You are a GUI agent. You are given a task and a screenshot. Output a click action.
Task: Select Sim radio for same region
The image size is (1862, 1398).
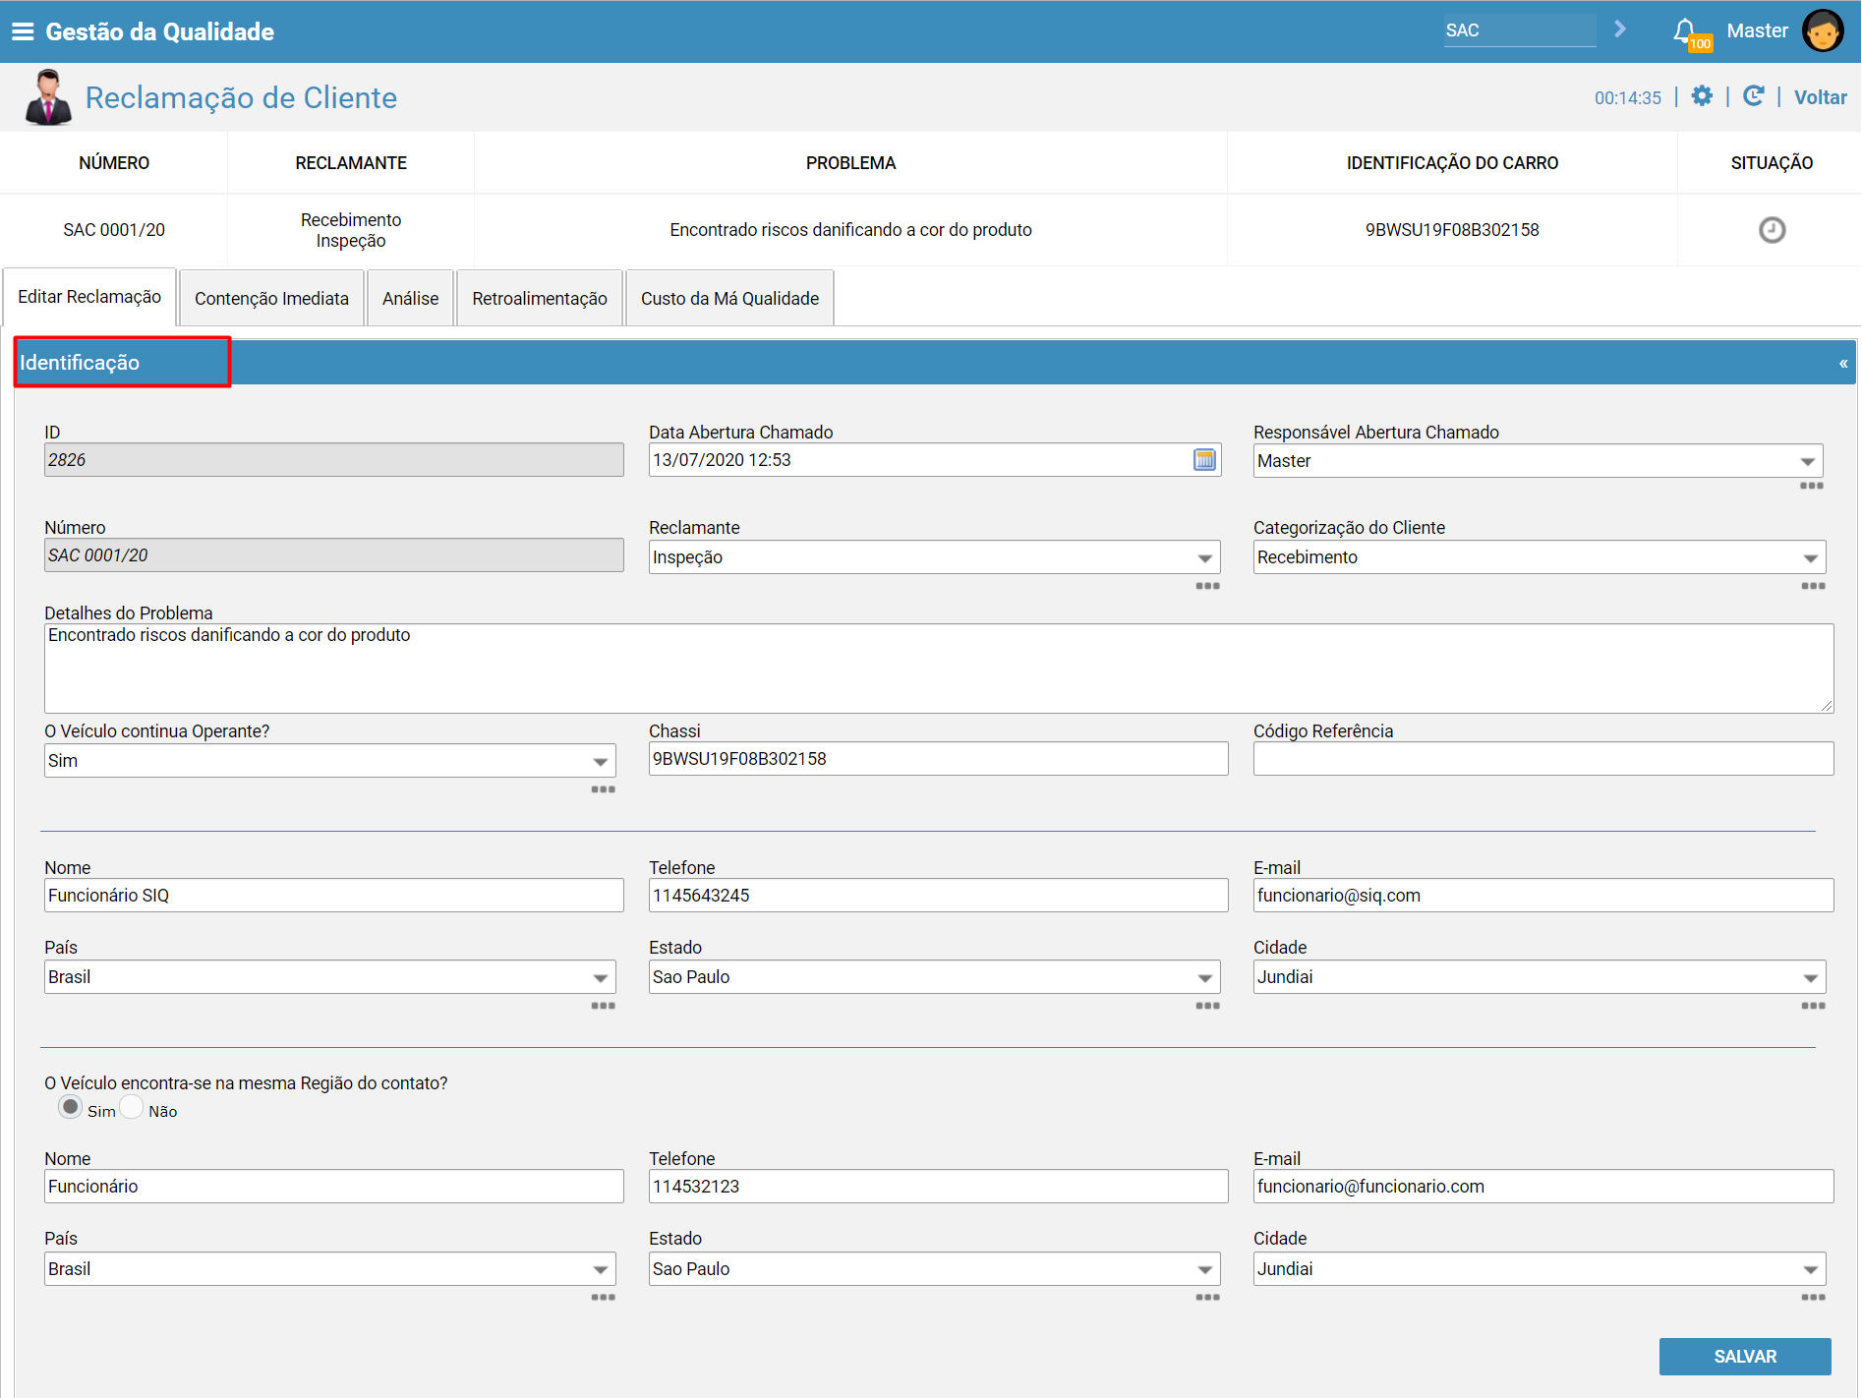click(x=70, y=1107)
